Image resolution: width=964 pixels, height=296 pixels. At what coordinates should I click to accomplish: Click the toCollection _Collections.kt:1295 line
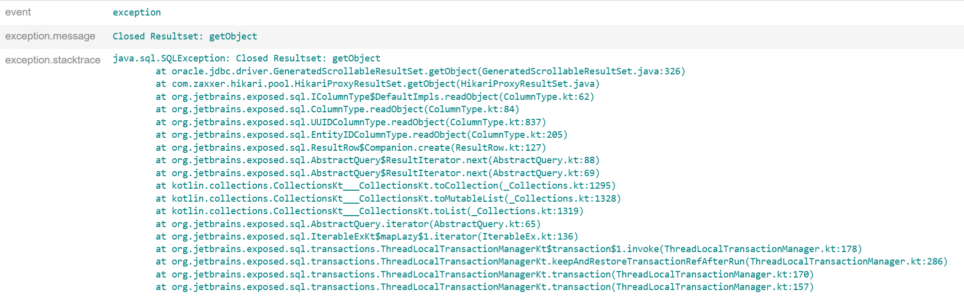coord(385,186)
